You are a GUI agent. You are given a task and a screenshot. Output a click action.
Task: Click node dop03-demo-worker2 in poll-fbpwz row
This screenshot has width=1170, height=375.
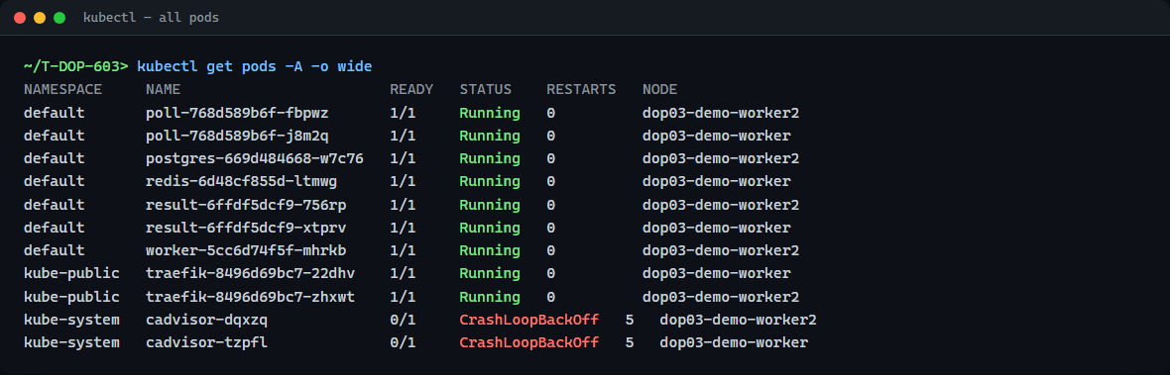point(721,113)
